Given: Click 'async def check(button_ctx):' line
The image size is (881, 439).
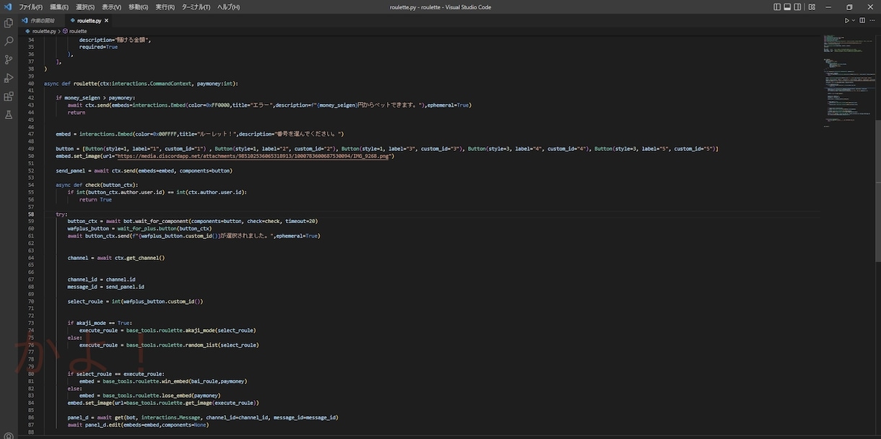Looking at the screenshot, I should 97,185.
